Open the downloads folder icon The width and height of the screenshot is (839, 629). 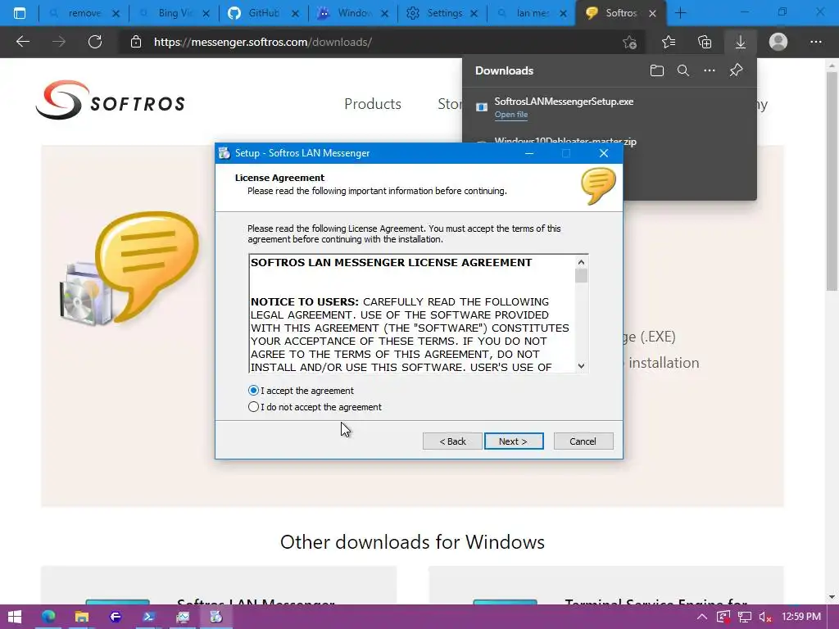(656, 70)
